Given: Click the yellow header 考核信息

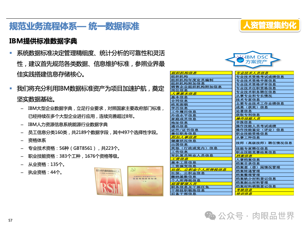Looking at the screenshot, I should [264, 190].
